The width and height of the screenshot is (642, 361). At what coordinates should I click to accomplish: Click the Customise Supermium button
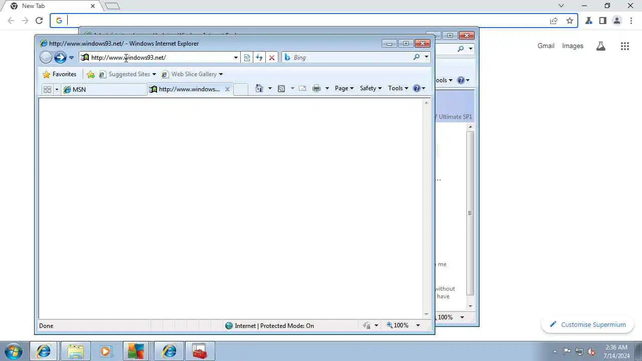point(588,325)
